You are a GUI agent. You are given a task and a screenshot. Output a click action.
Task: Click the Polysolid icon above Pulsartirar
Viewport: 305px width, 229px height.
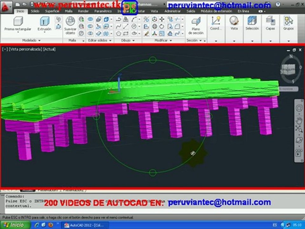point(58,19)
